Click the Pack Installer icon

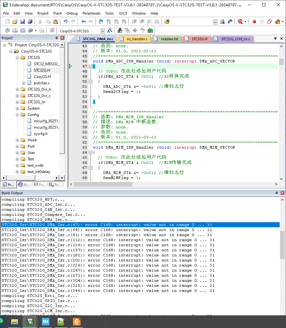tap(150, 30)
